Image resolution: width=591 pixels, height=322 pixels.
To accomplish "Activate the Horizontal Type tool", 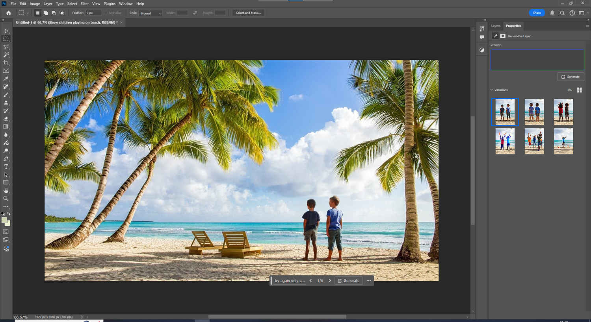I will (6, 167).
